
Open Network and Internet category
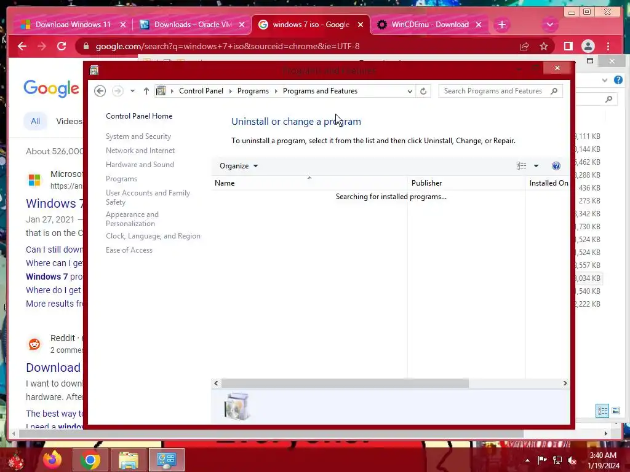(140, 151)
